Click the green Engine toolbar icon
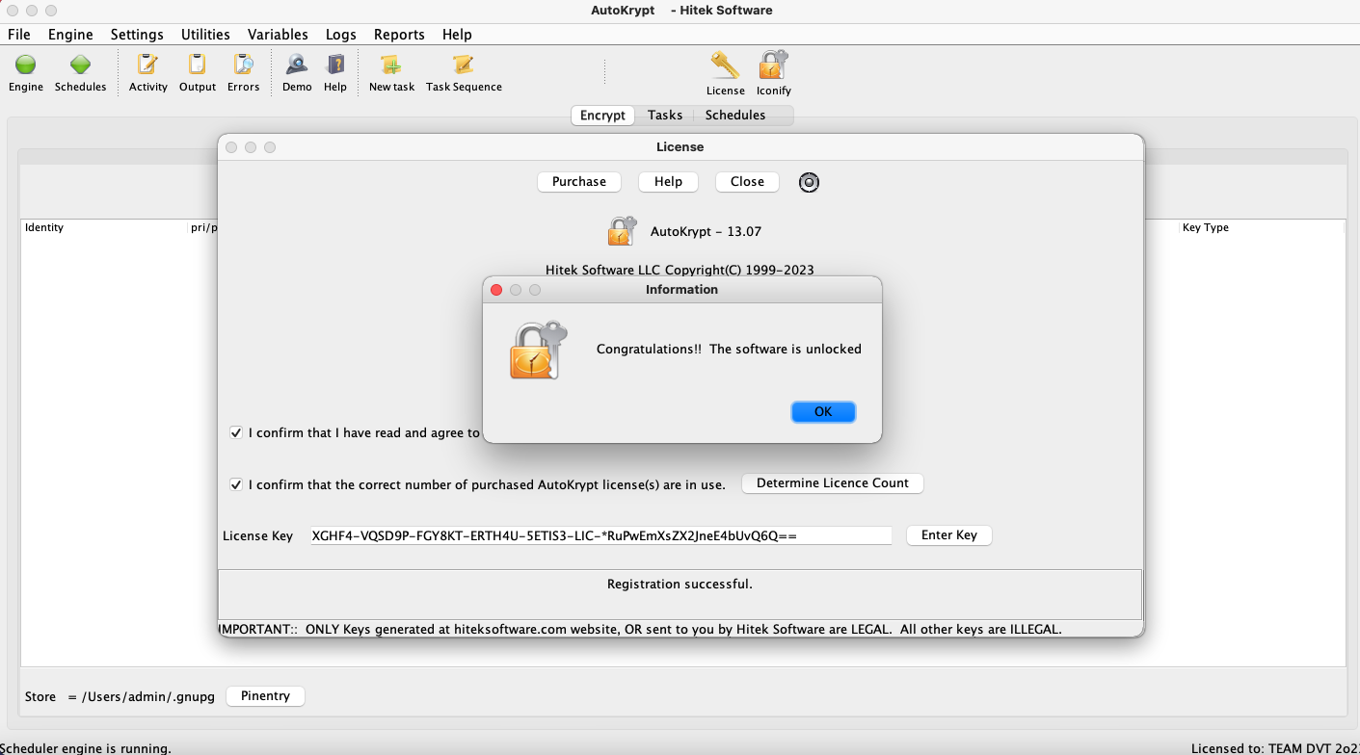1360x755 pixels. [26, 65]
